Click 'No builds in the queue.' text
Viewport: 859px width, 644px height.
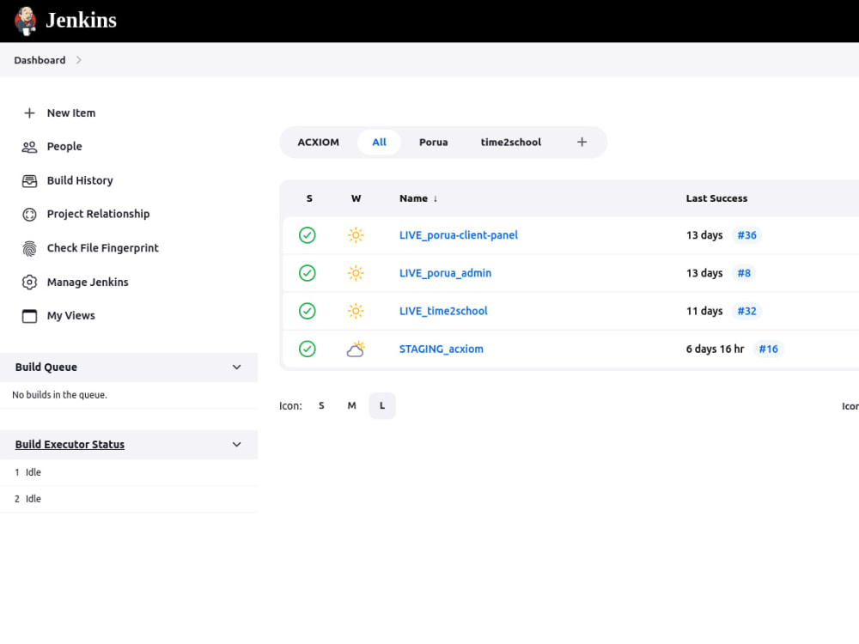(x=60, y=395)
